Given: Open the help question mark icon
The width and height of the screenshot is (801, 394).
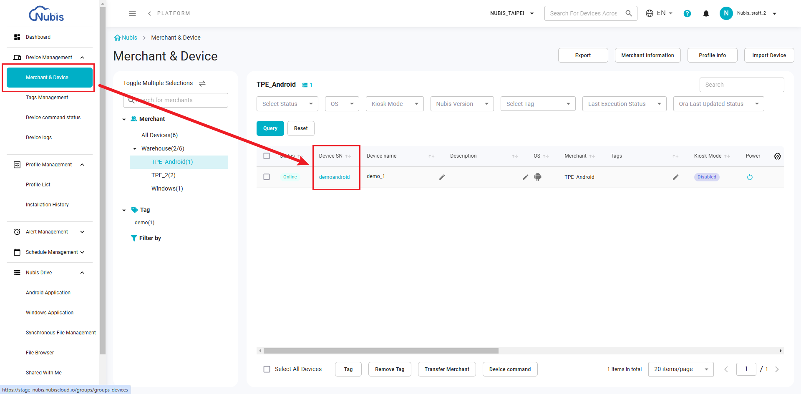Looking at the screenshot, I should coord(687,13).
